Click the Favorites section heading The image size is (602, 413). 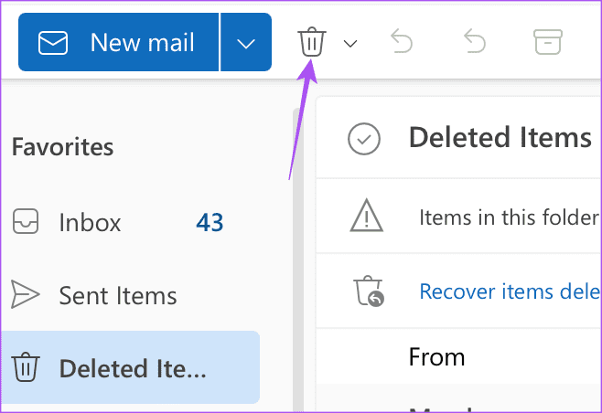(62, 146)
